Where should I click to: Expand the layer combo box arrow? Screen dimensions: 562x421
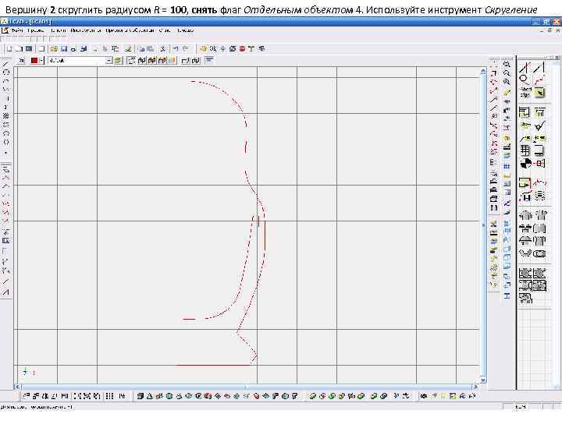click(109, 61)
